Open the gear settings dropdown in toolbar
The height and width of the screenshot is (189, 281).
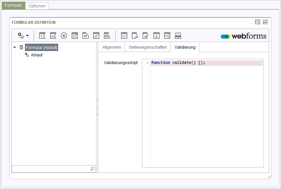click(x=23, y=36)
